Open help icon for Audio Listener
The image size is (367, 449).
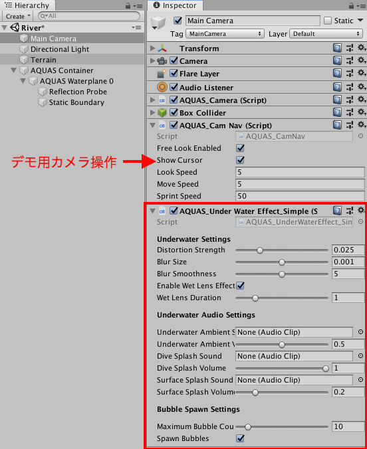pyautogui.click(x=337, y=87)
